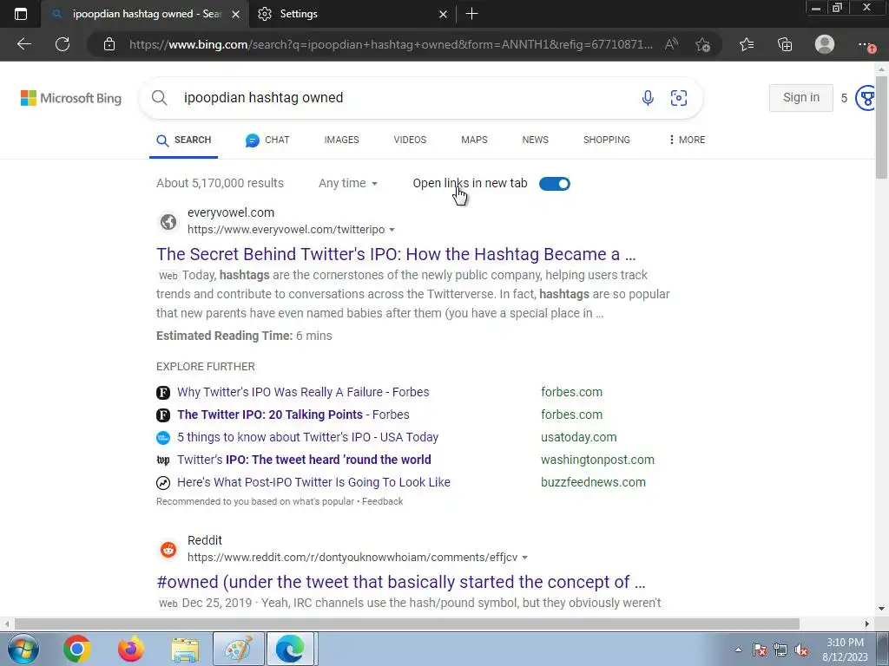Open a new tab with plus icon

pyautogui.click(x=471, y=14)
